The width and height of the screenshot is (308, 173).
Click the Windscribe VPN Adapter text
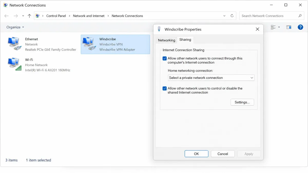[117, 50]
